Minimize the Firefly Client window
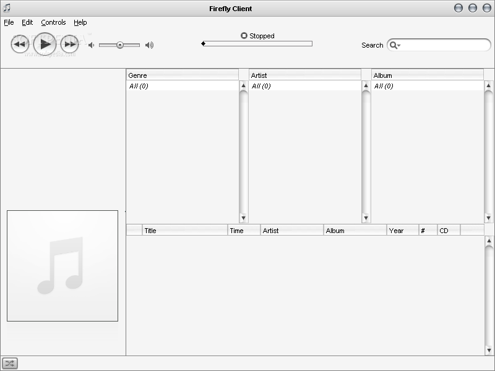The image size is (495, 371). [x=458, y=8]
